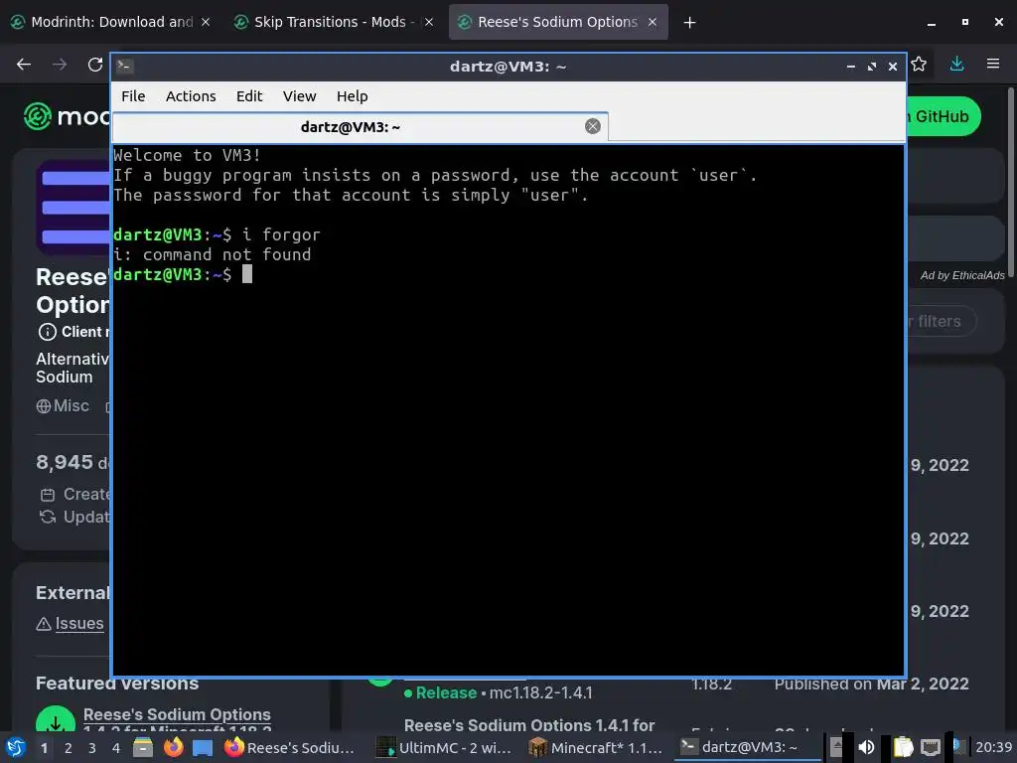
Task: Click the Release mc1.18.2-1.4.1 version text
Action: point(499,692)
